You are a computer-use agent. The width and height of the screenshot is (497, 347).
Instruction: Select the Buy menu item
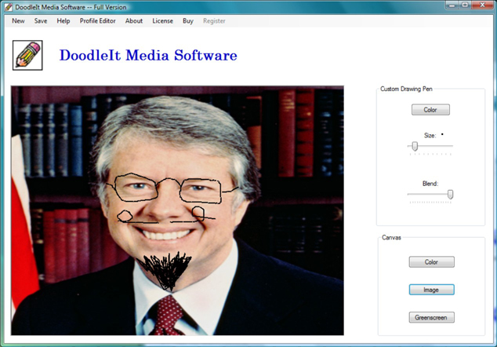point(188,21)
